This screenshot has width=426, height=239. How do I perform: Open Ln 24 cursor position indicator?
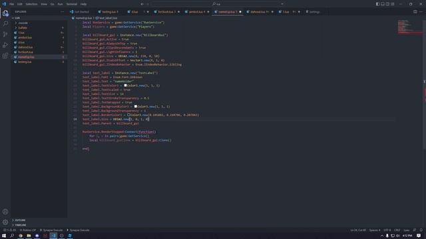(358, 230)
